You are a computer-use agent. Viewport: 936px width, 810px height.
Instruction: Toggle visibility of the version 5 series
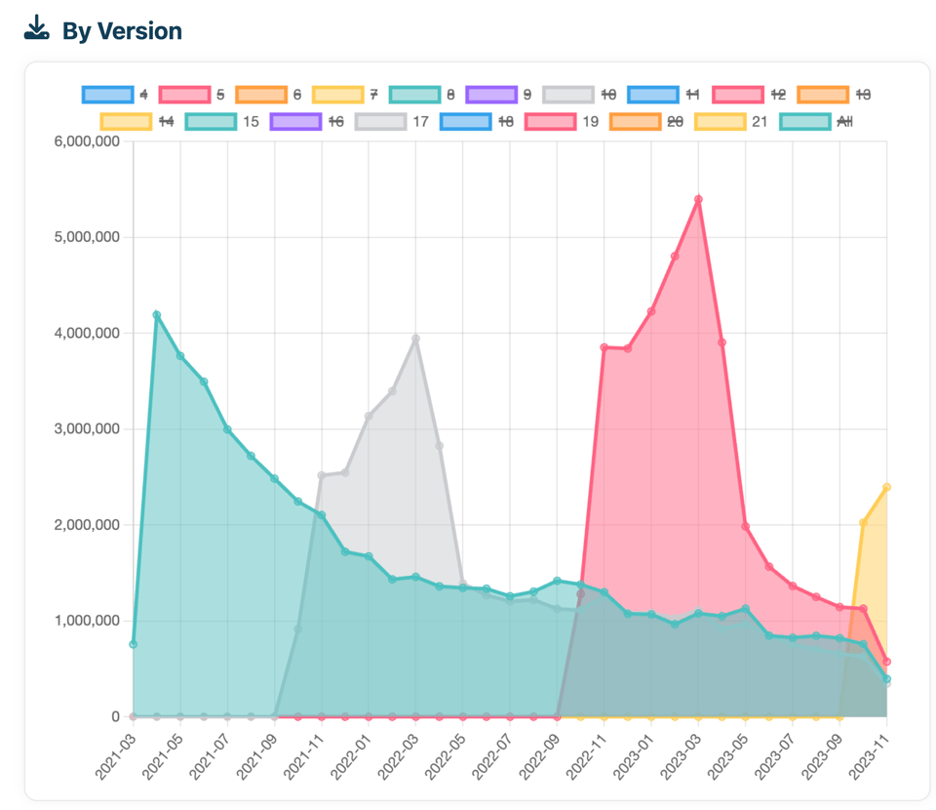[x=183, y=94]
